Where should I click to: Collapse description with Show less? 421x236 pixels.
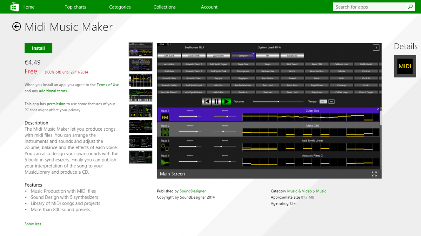33,224
